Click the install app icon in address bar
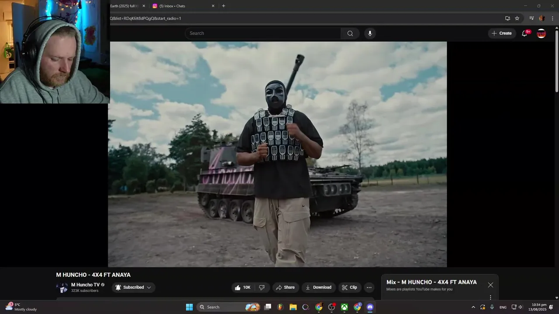Image resolution: width=559 pixels, height=314 pixels. [507, 18]
